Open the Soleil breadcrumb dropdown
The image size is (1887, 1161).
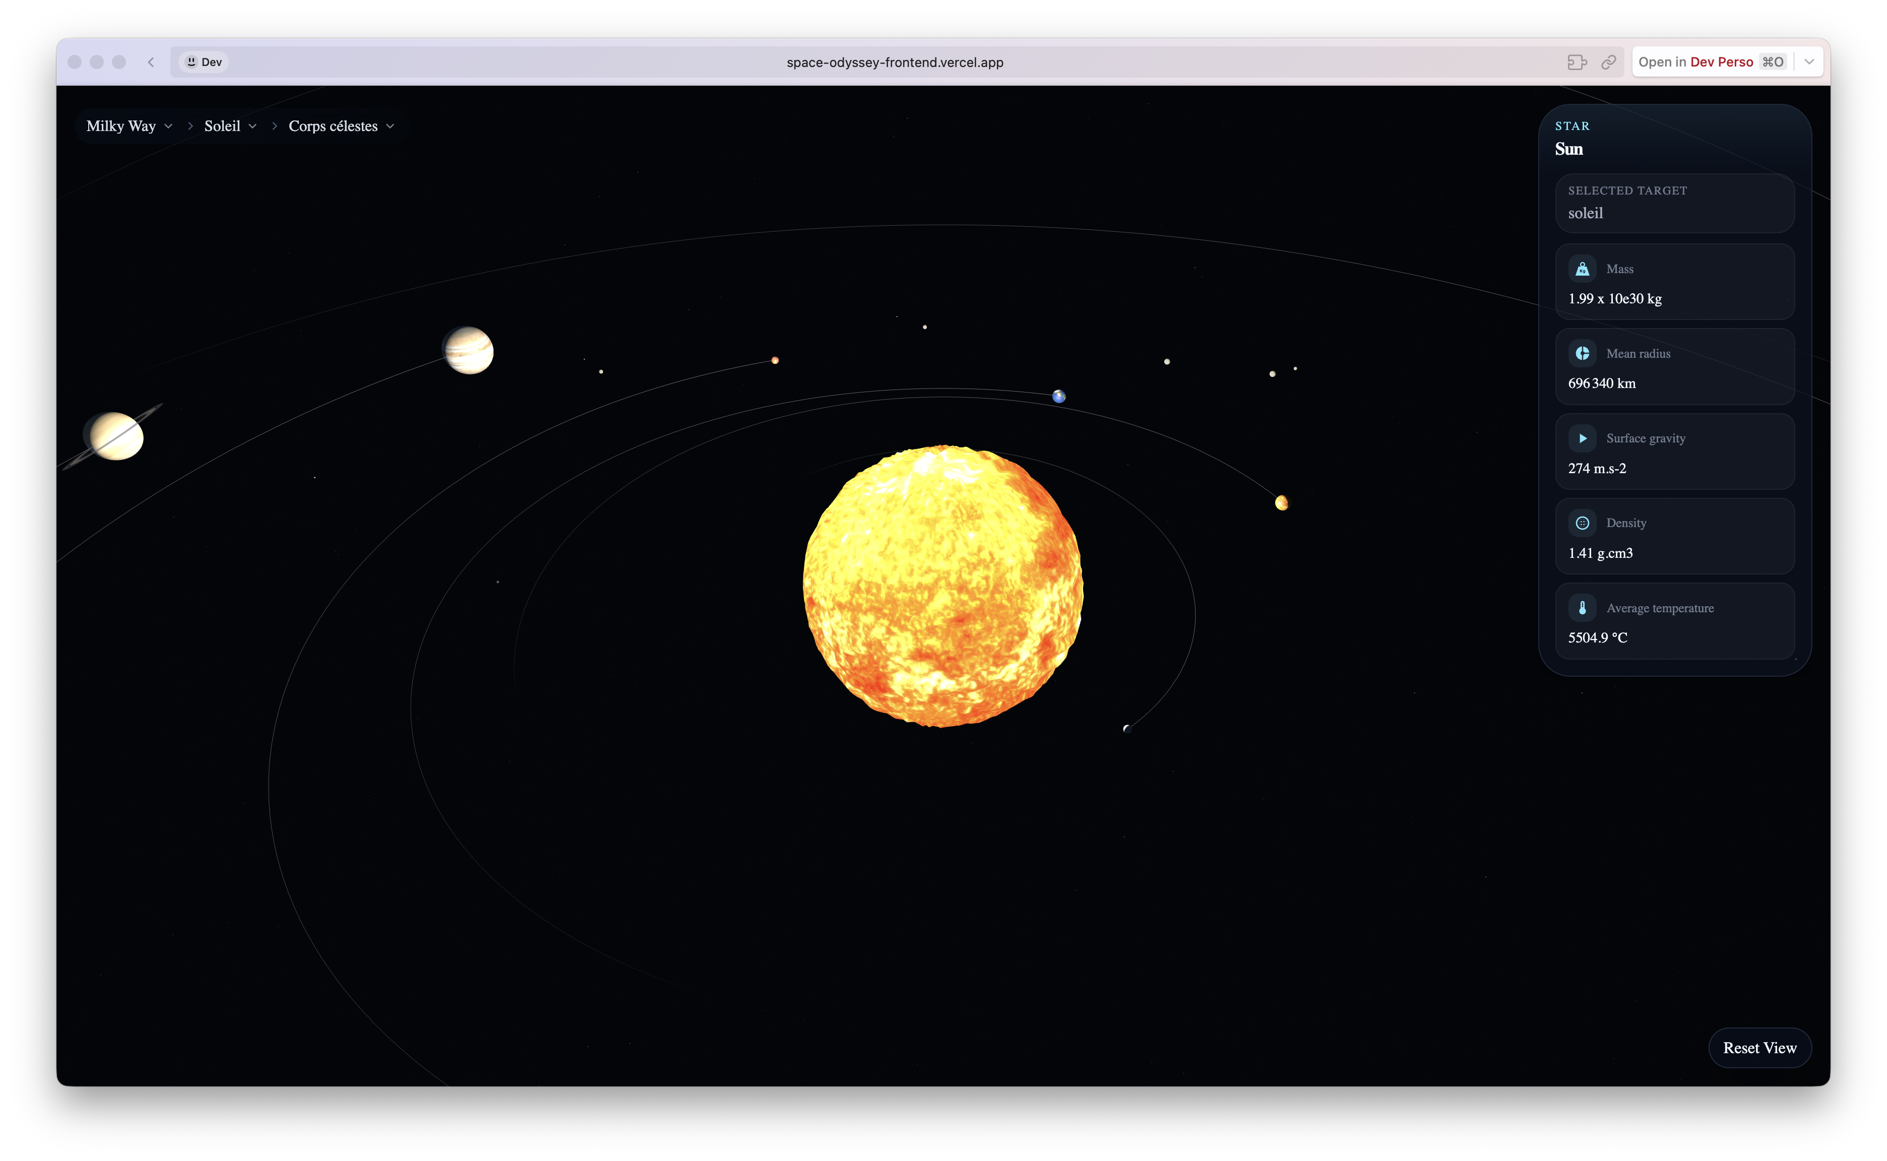(x=230, y=126)
